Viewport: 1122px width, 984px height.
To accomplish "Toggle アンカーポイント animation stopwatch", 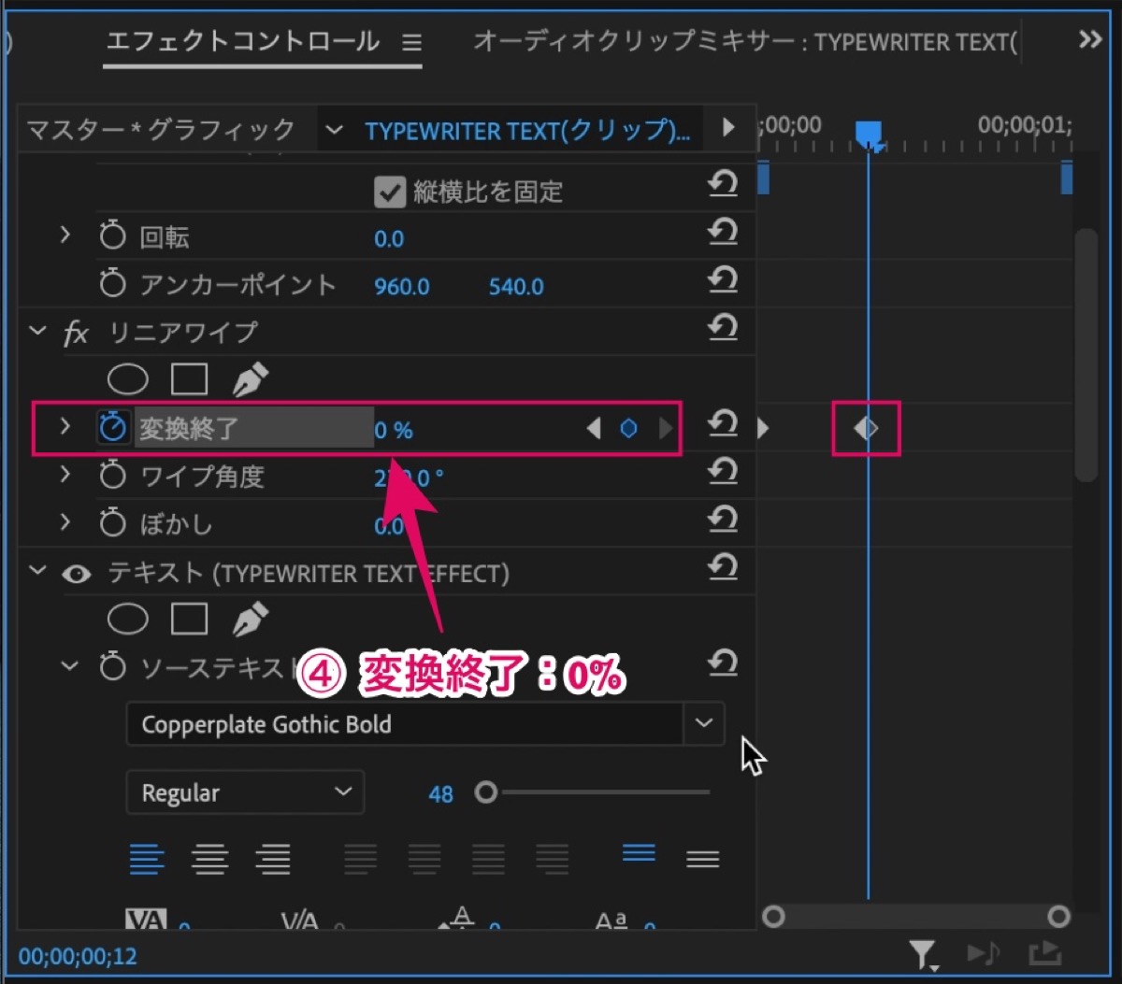I will click(x=112, y=283).
